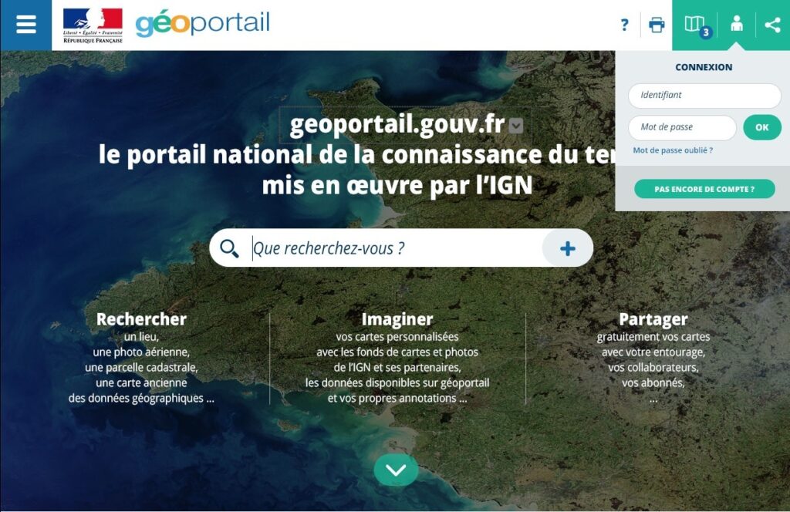Open the Mot de passe oublié link

[x=673, y=150]
